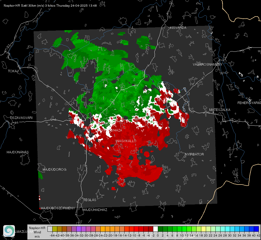The height and width of the screenshot is (240, 261).
Task: Pick the blue swatch between 40 and 42
Action: (x=256, y=229)
